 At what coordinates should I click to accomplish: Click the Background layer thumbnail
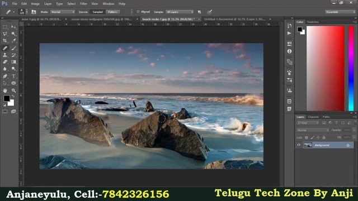[308, 145]
